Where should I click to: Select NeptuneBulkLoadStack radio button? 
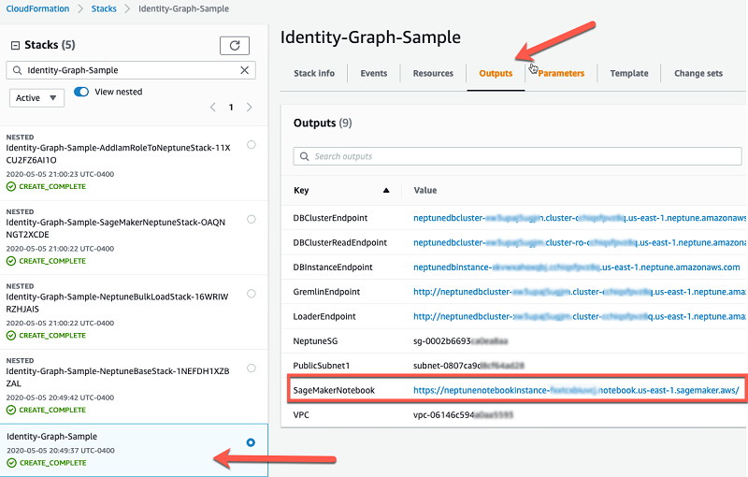[x=252, y=294]
